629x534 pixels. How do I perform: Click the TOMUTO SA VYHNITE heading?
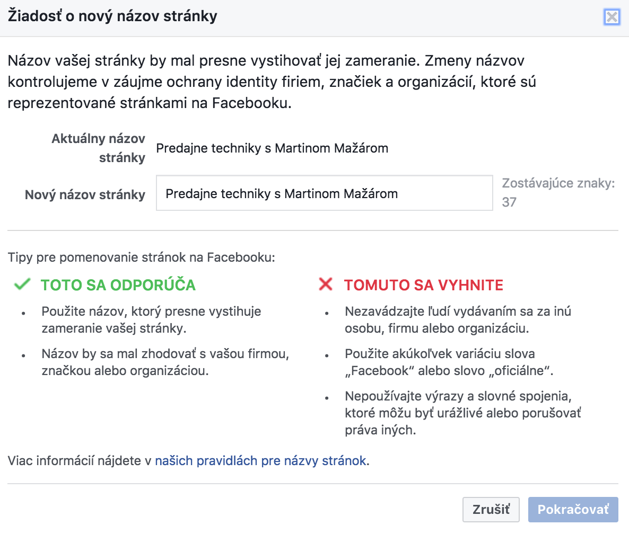pyautogui.click(x=424, y=285)
